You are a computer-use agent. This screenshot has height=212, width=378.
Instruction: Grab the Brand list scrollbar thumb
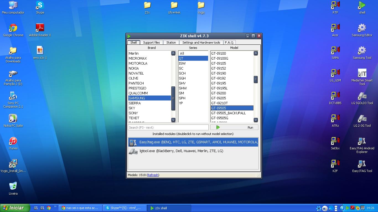click(173, 98)
